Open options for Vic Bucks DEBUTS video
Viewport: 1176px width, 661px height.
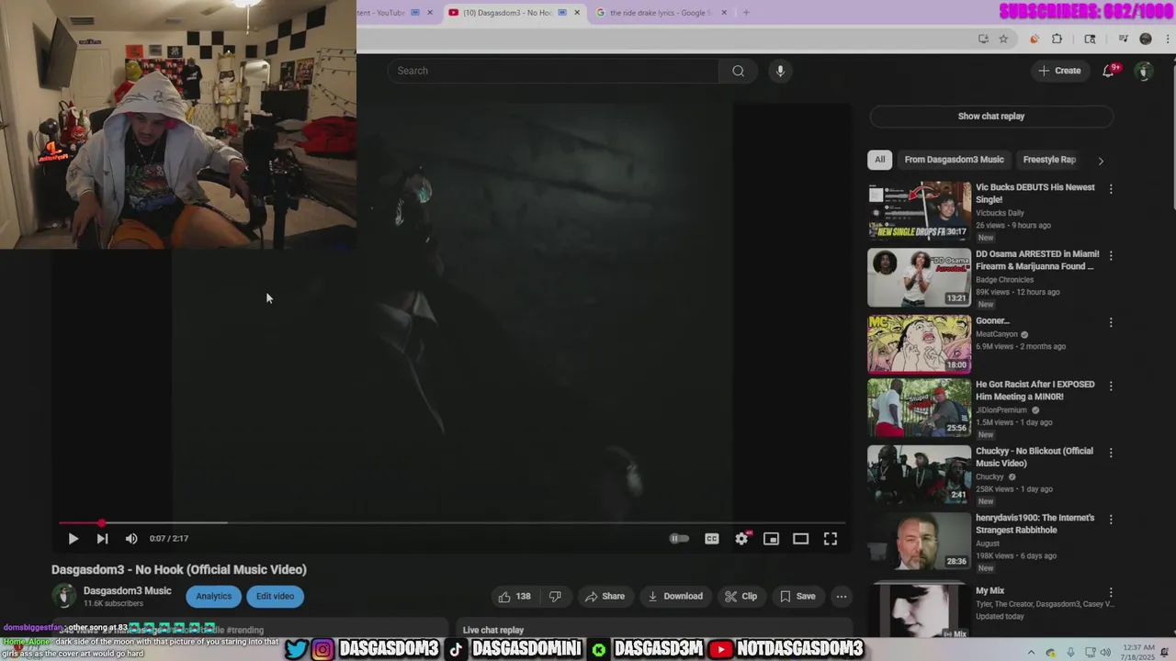click(x=1111, y=189)
